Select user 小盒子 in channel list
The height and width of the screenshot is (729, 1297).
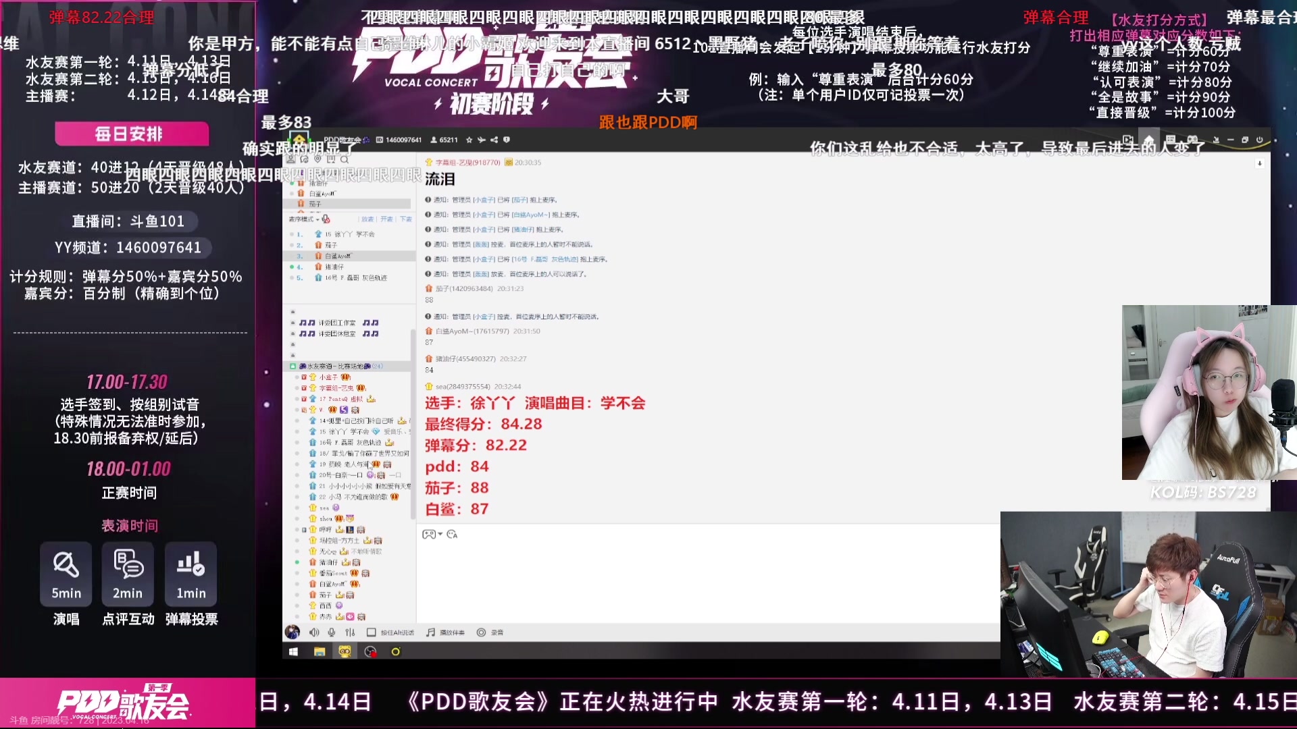[328, 377]
